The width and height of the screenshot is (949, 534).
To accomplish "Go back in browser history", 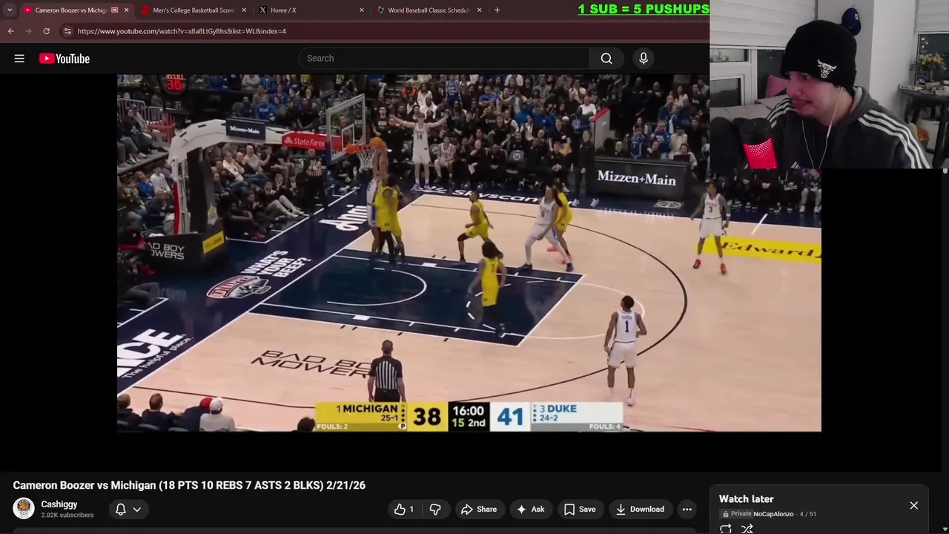I will click(10, 31).
